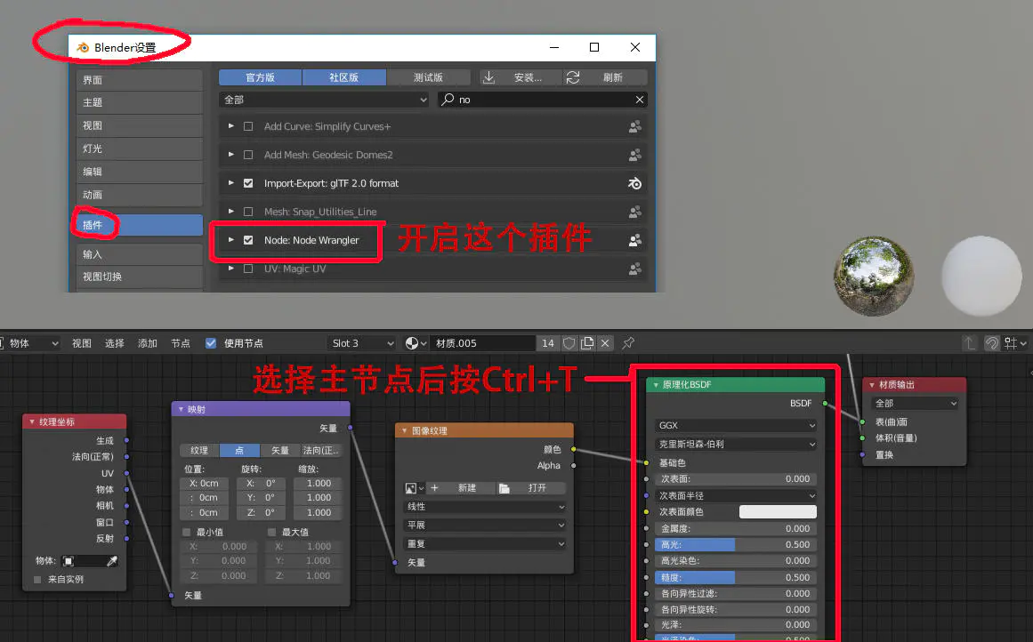This screenshot has height=642, width=1033.
Task: Enable Add Curve: Simplify Curves+ checkbox
Action: (248, 126)
